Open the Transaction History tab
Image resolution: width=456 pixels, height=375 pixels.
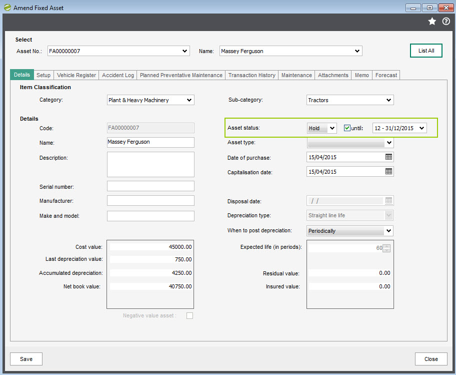(x=251, y=75)
